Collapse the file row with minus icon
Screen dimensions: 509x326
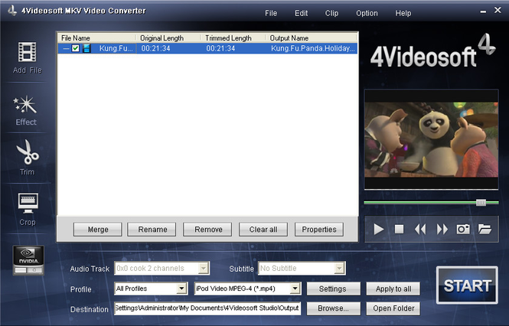tap(66, 49)
